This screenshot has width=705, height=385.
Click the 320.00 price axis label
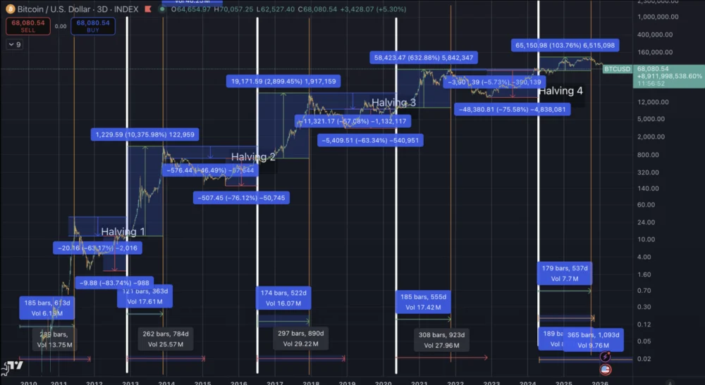pos(648,172)
